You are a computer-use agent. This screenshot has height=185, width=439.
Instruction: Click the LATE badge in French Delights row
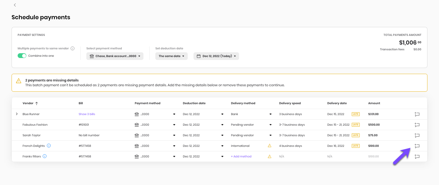coord(356,146)
